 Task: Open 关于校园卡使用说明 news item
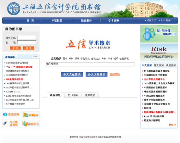click(15, 104)
